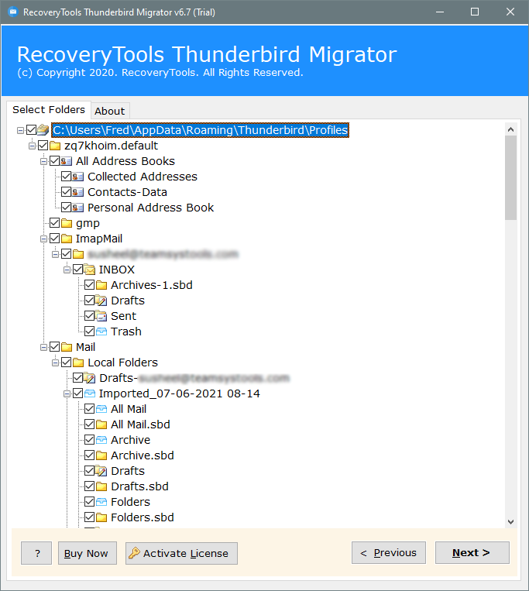Click the folder icon of Folders.sbd
The width and height of the screenshot is (529, 591).
pyautogui.click(x=101, y=517)
